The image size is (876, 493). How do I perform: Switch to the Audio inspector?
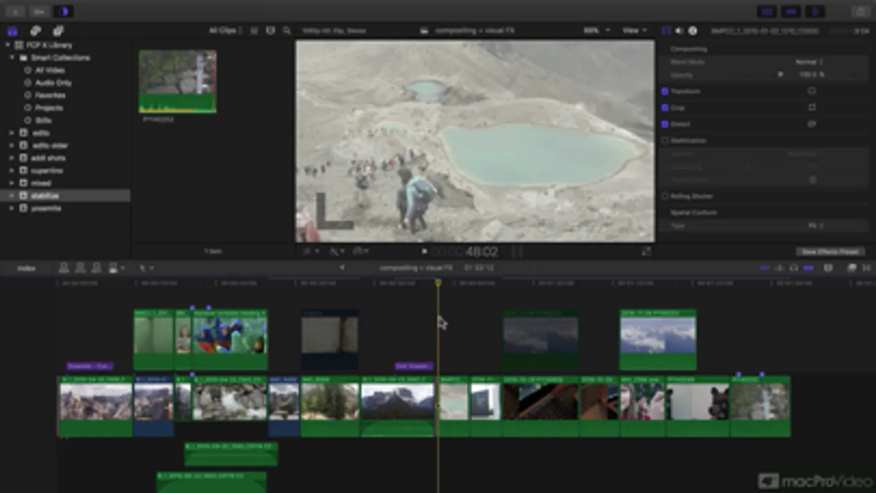[x=679, y=31]
